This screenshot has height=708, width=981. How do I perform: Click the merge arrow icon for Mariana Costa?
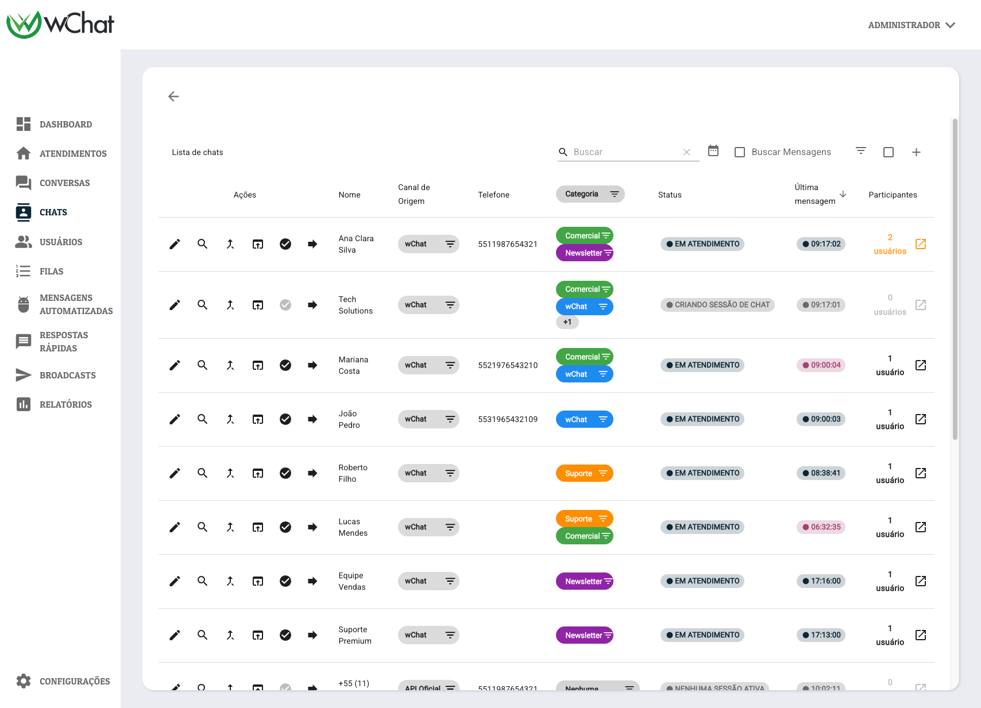click(x=230, y=365)
